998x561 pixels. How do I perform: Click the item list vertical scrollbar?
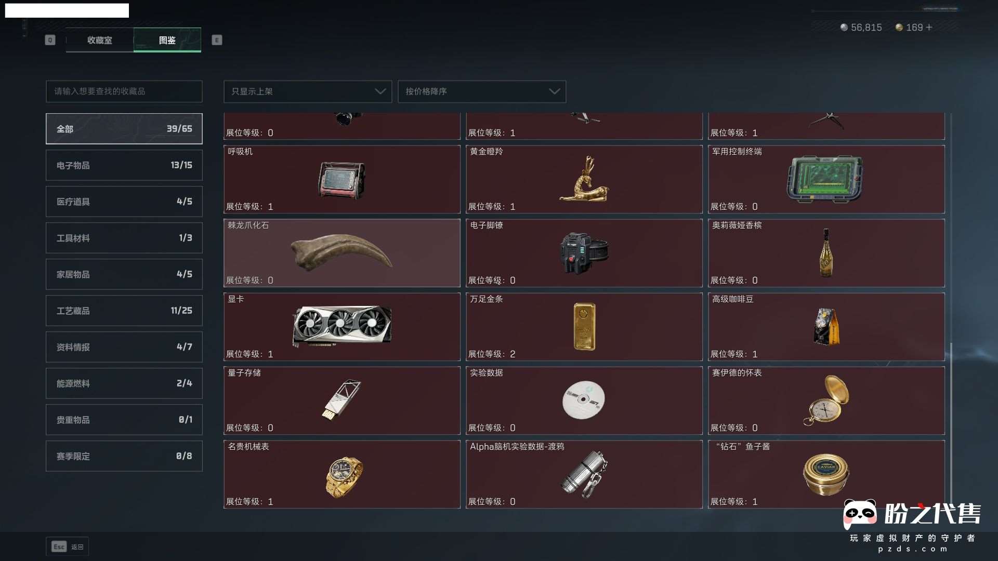tap(951, 423)
